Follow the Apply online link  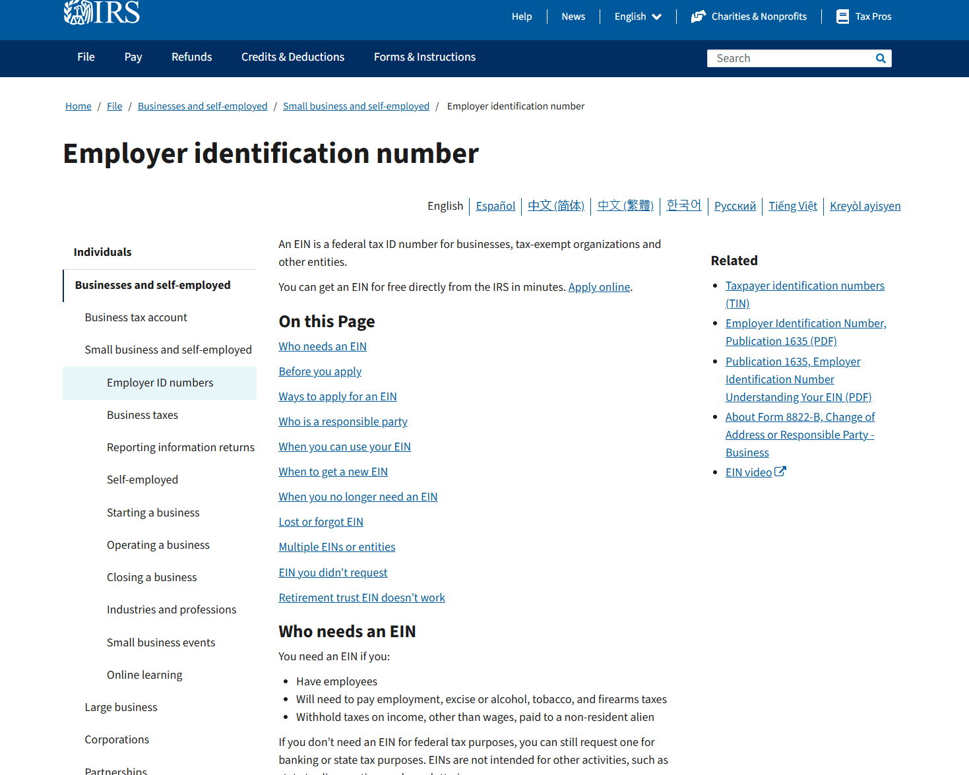pyautogui.click(x=599, y=287)
